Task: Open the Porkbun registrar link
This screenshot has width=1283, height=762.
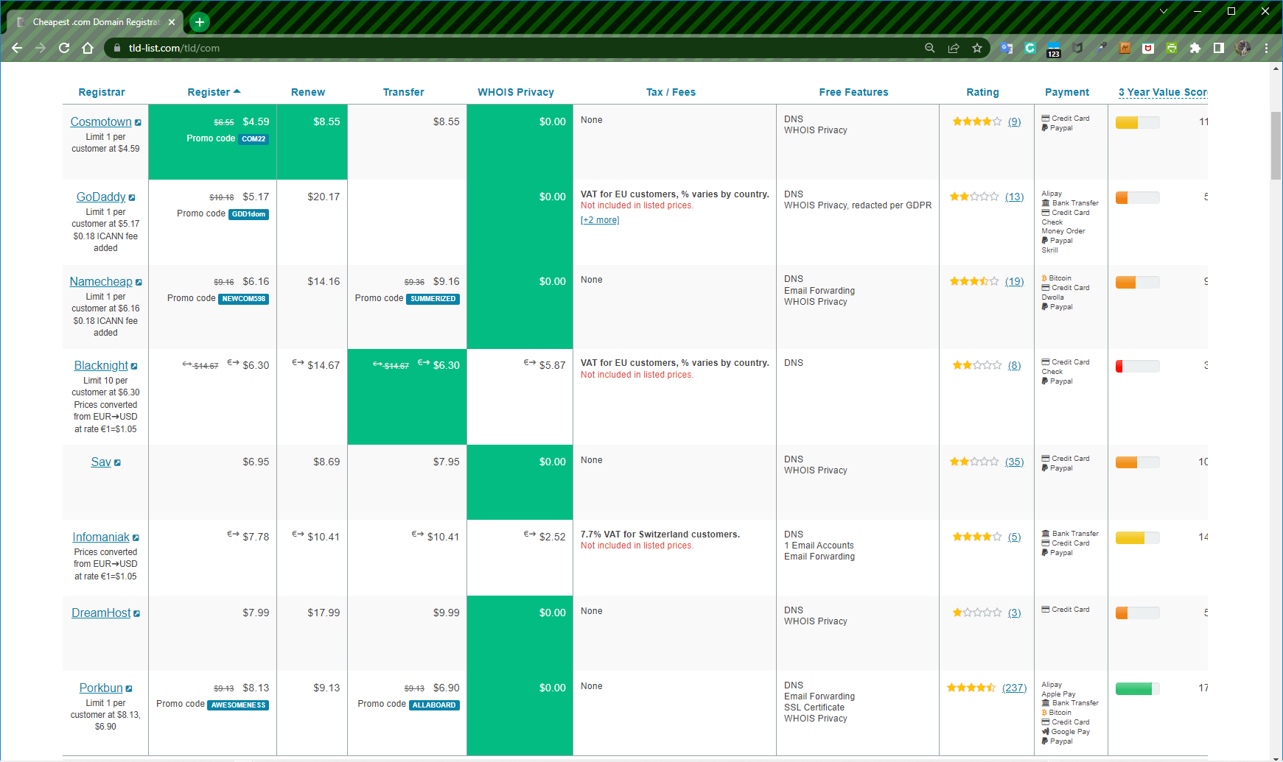Action: pyautogui.click(x=101, y=687)
